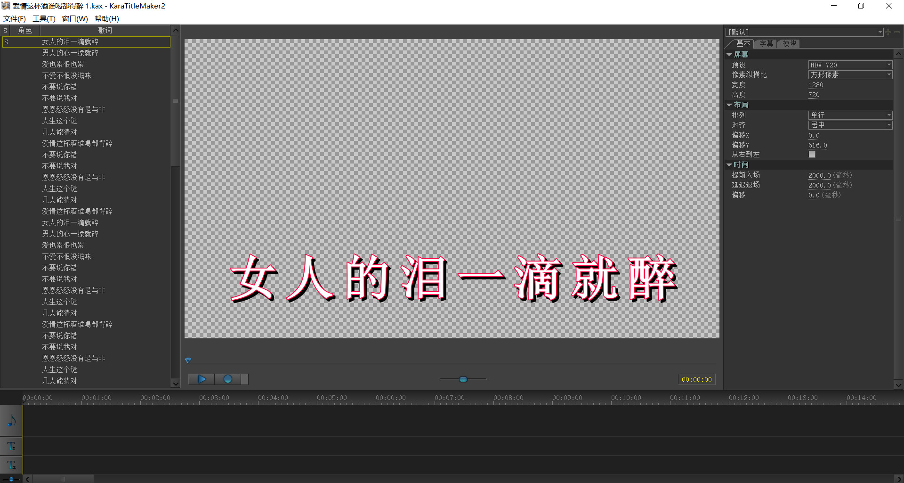Edit the 提前入场 value 2000.0
This screenshot has height=483, width=904.
[820, 175]
